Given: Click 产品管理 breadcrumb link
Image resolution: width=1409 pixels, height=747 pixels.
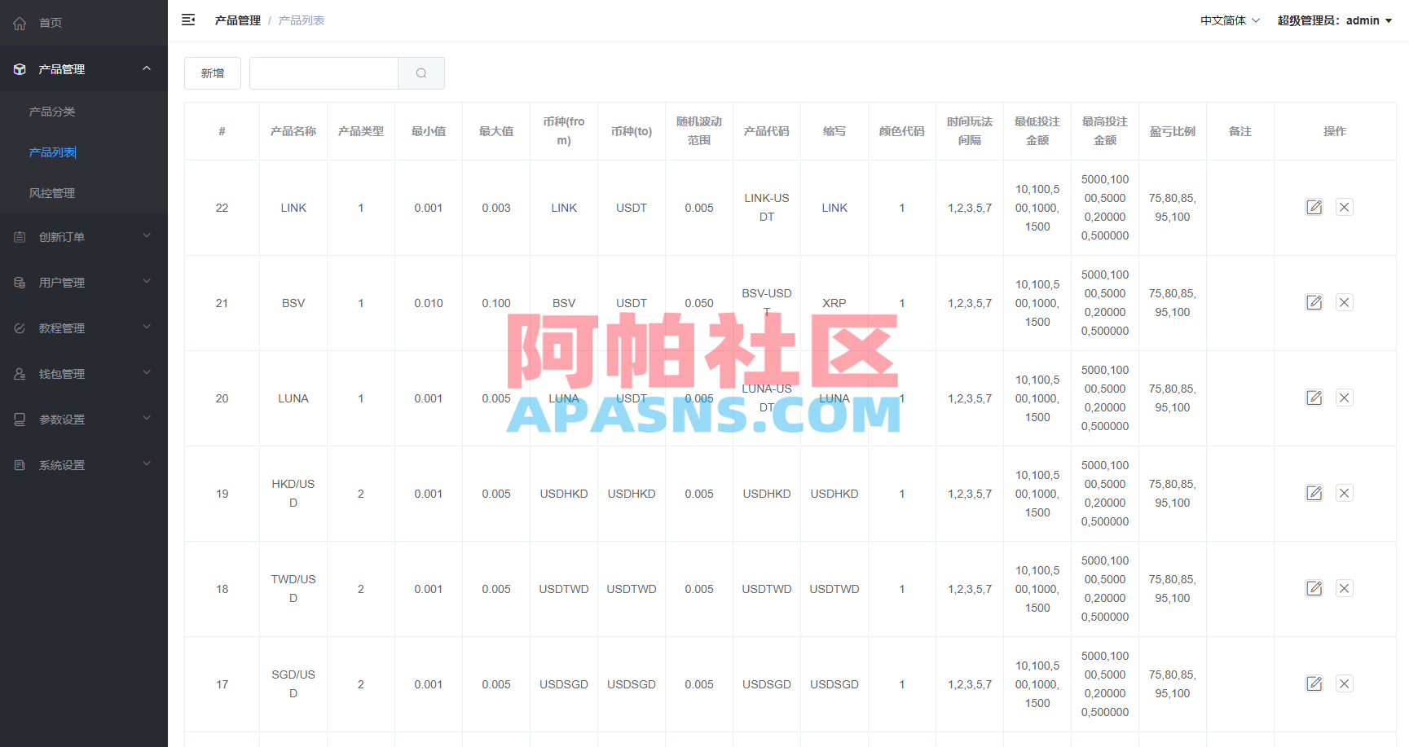Looking at the screenshot, I should (238, 20).
